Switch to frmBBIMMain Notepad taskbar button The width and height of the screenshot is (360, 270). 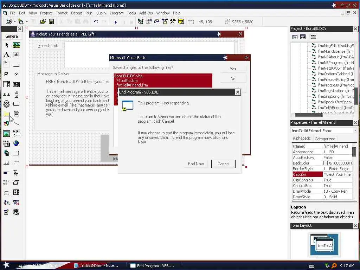click(x=96, y=265)
